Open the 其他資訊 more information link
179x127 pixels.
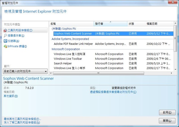coord(11,96)
